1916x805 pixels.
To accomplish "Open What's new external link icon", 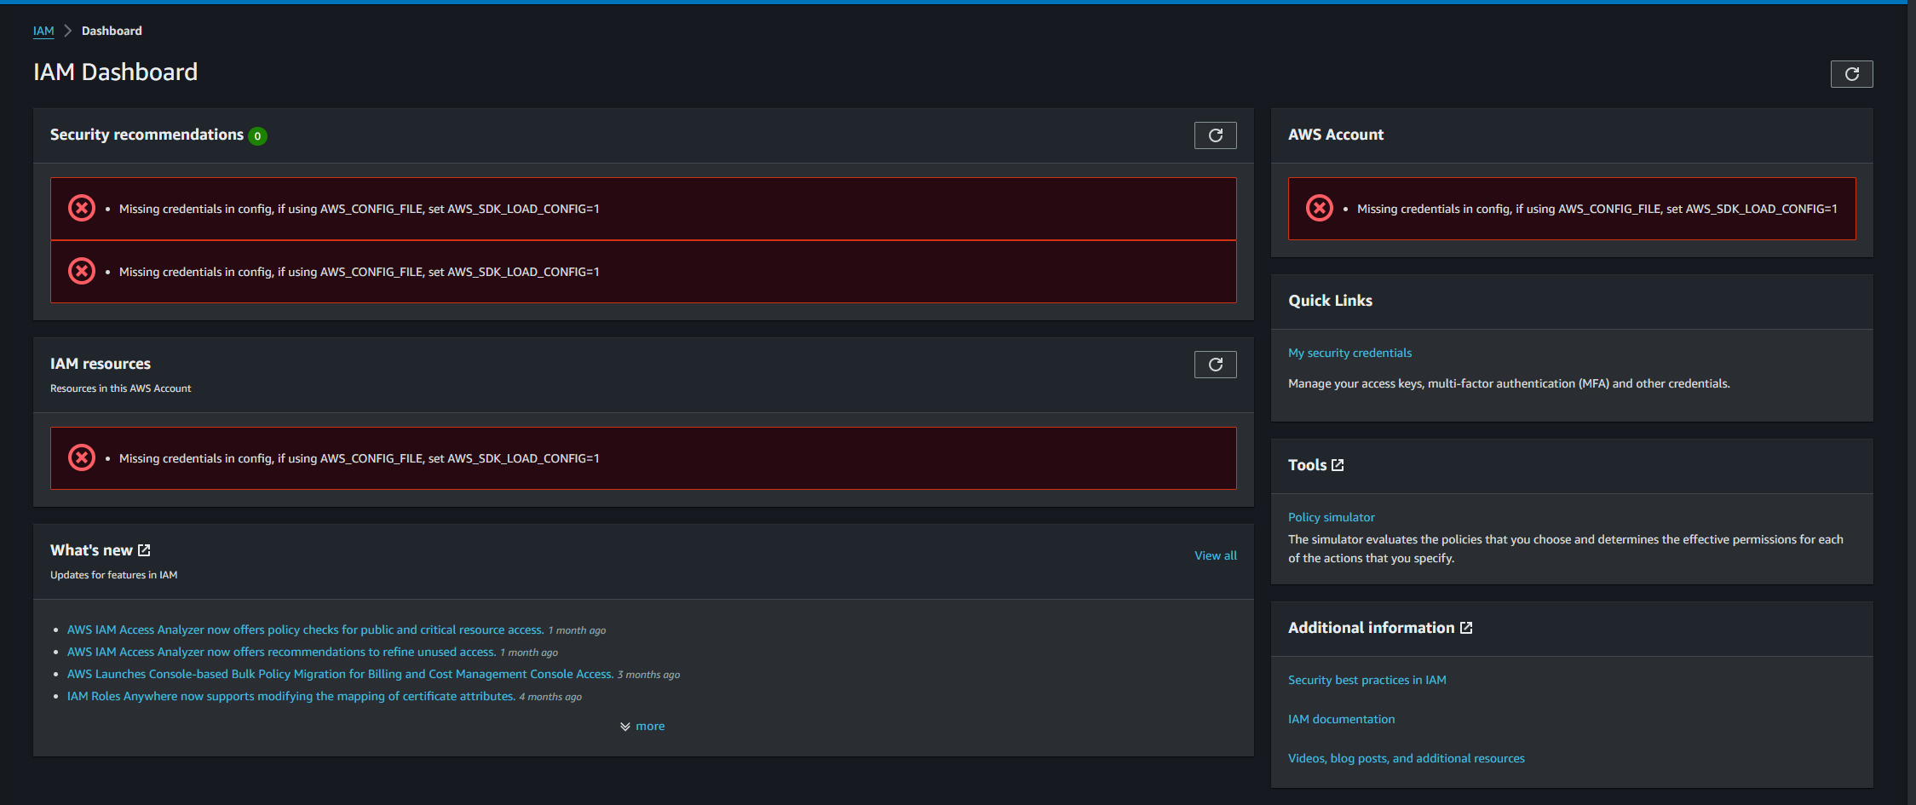I will click(x=144, y=550).
